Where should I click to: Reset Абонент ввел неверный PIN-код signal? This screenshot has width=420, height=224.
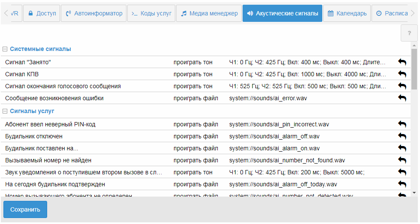tap(402, 124)
